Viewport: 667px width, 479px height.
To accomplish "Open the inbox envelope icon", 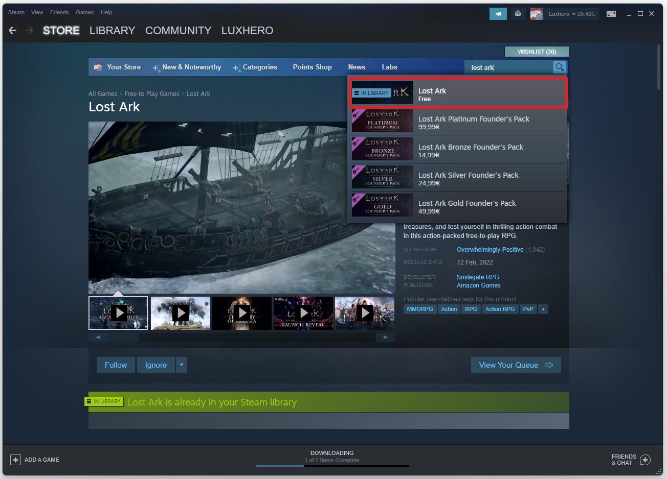I will point(518,14).
